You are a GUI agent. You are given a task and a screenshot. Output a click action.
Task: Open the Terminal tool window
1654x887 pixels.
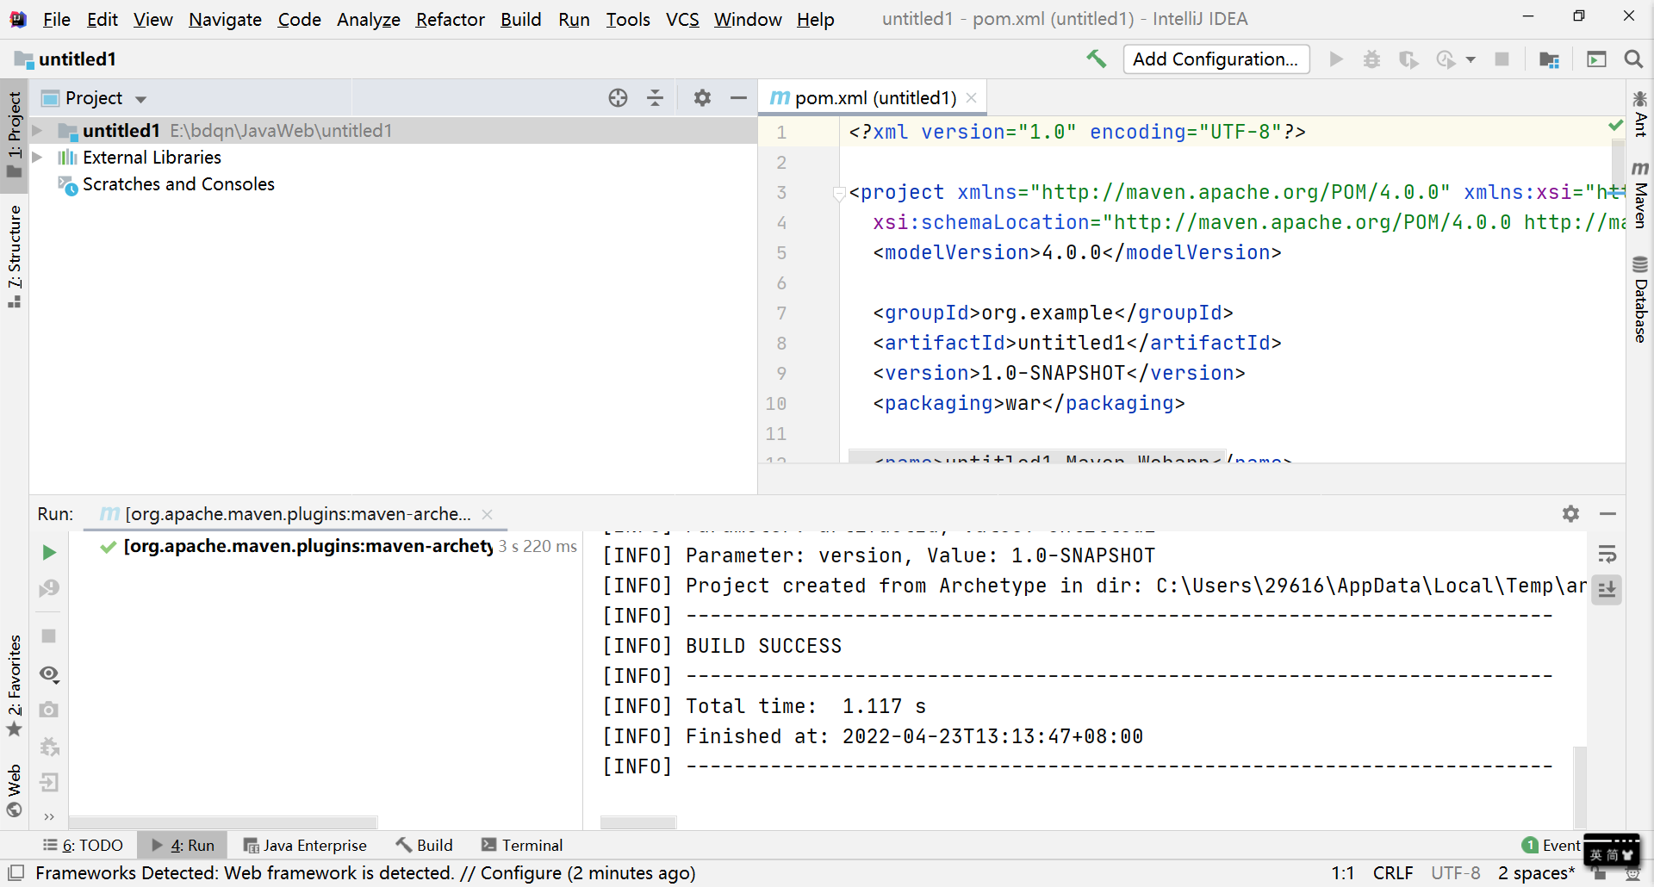click(x=522, y=845)
